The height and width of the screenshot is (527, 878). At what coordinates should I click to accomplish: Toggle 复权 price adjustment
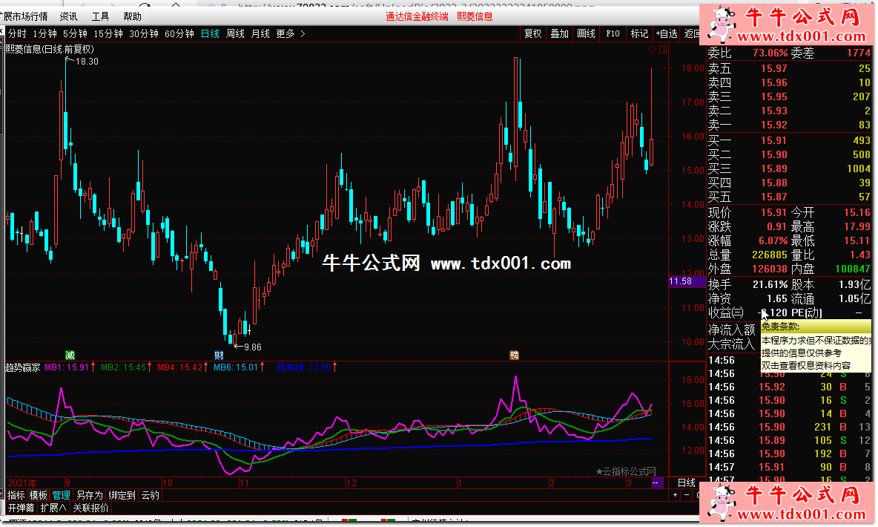[x=532, y=33]
